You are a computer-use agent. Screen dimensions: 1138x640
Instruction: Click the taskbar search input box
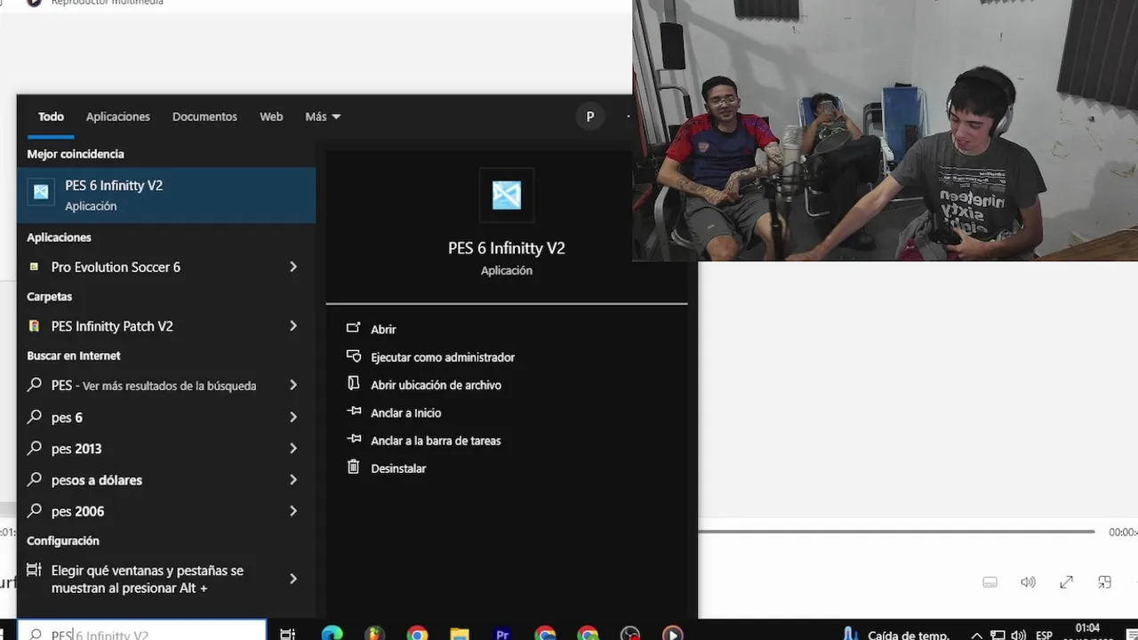[x=142, y=630]
